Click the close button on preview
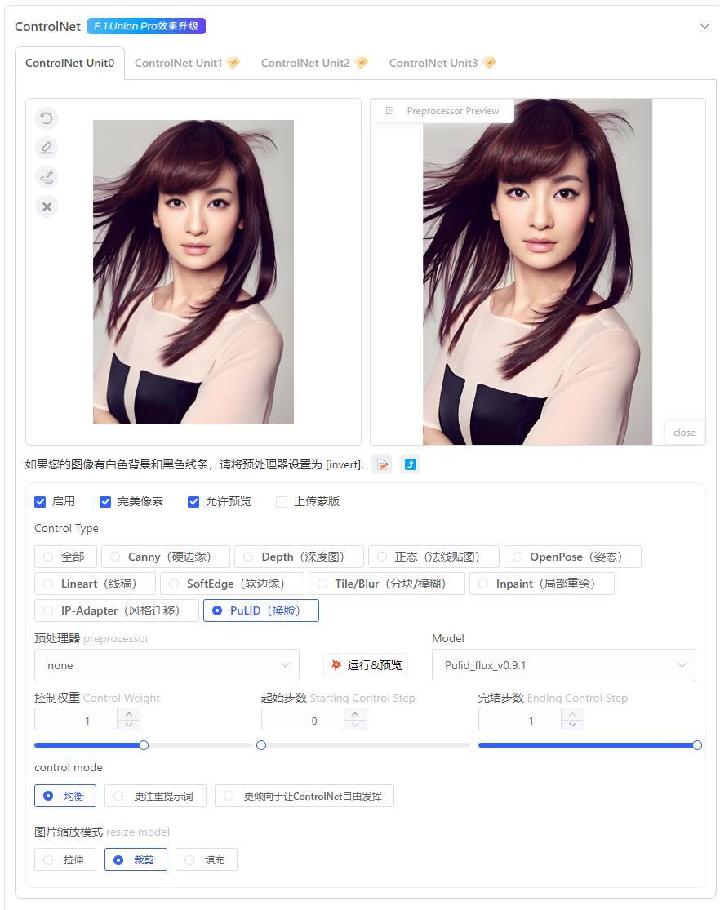720x910 pixels. (684, 433)
